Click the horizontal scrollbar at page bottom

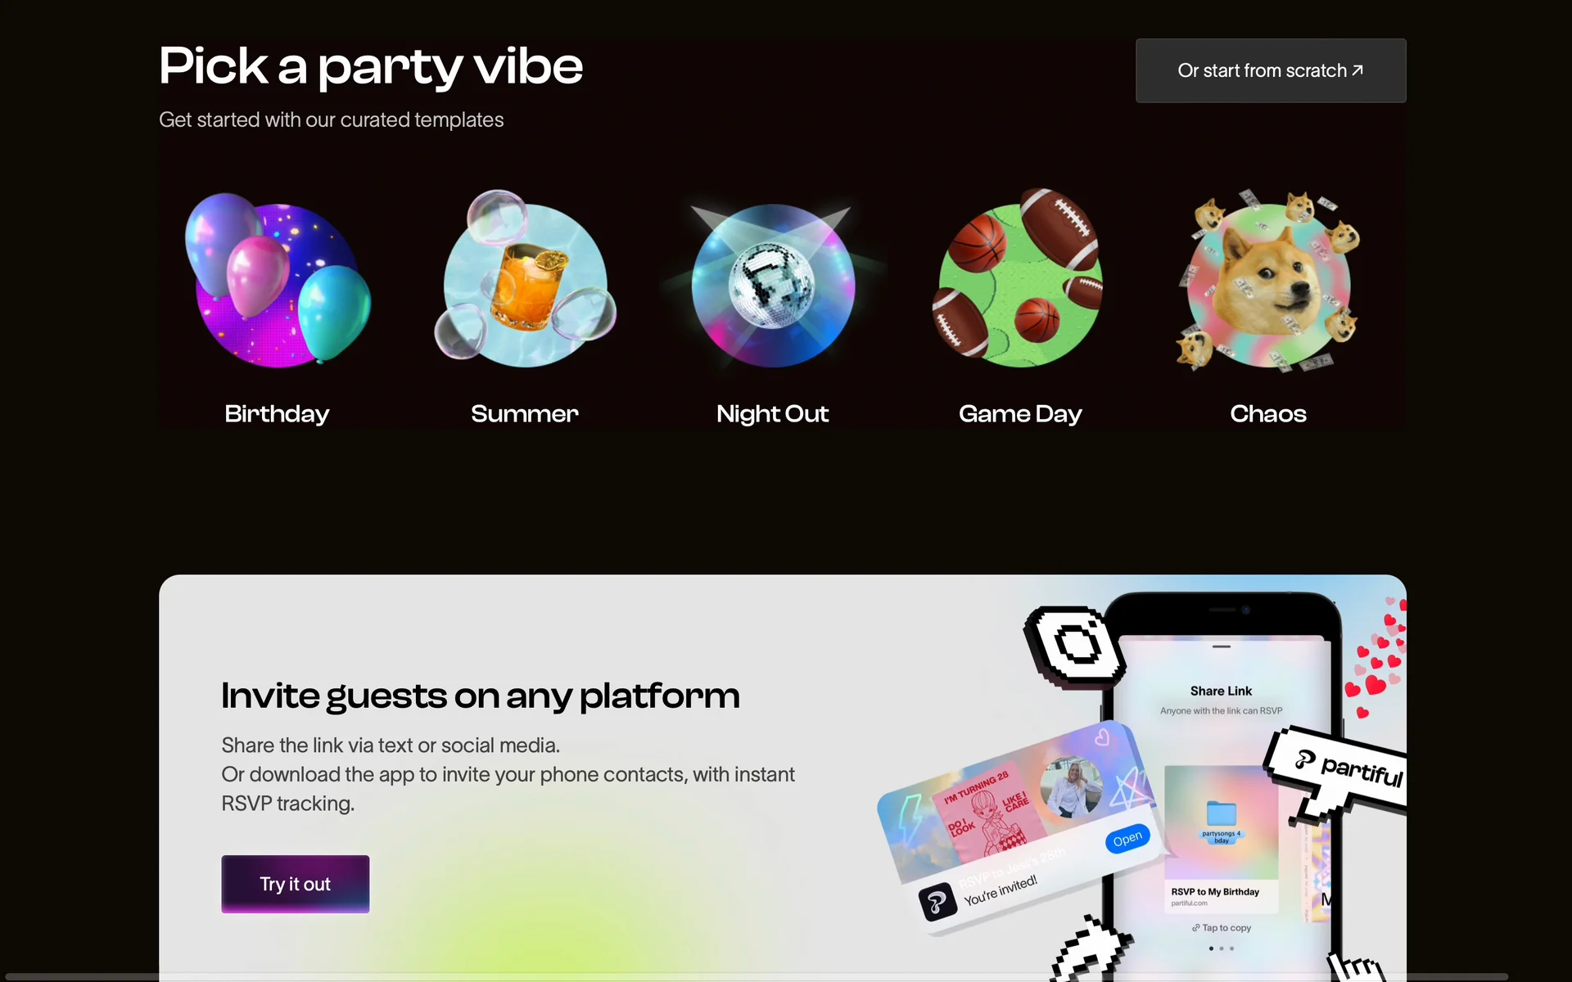[757, 976]
